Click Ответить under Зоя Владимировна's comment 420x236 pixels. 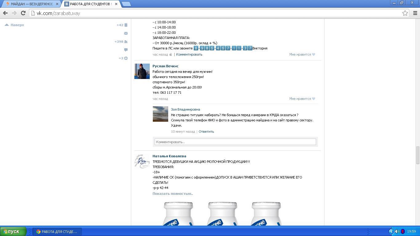click(206, 132)
